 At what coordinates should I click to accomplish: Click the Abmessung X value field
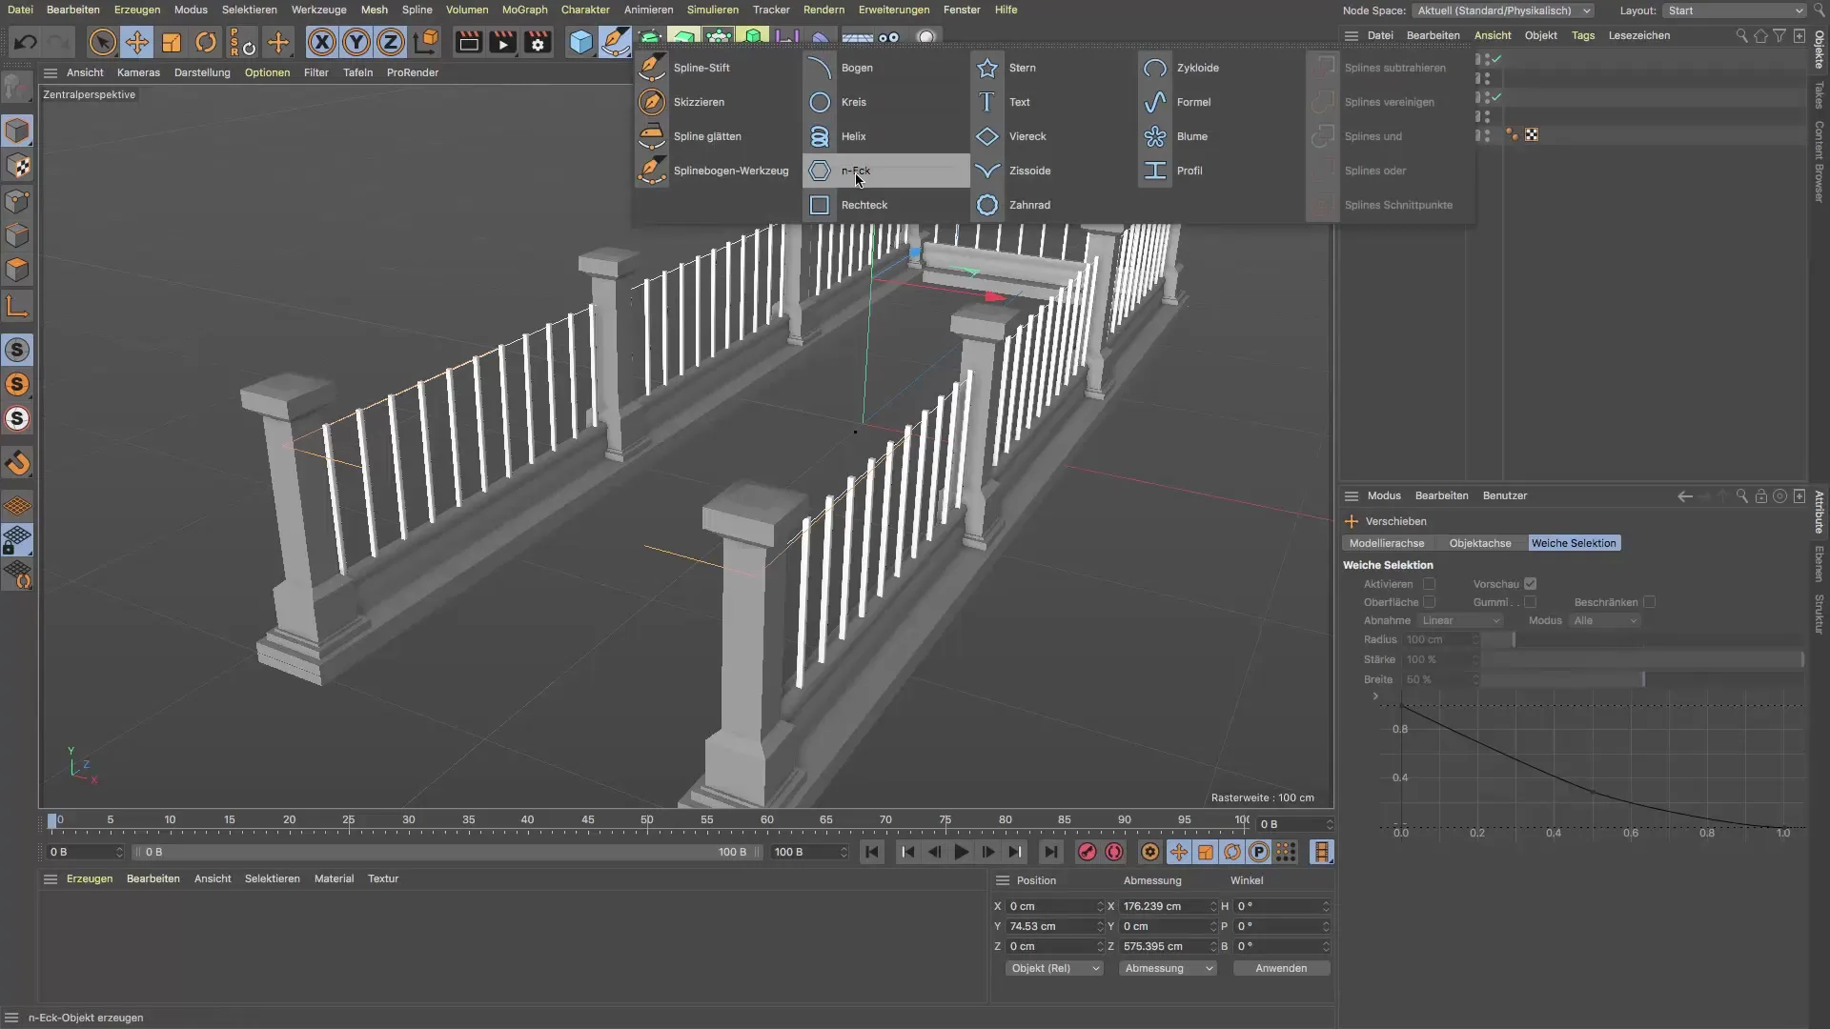click(x=1168, y=906)
